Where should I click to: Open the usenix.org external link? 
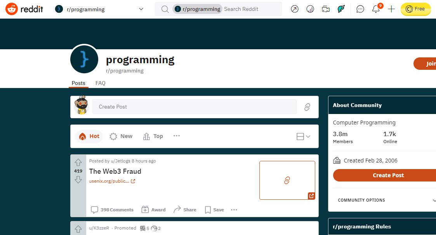tap(112, 181)
